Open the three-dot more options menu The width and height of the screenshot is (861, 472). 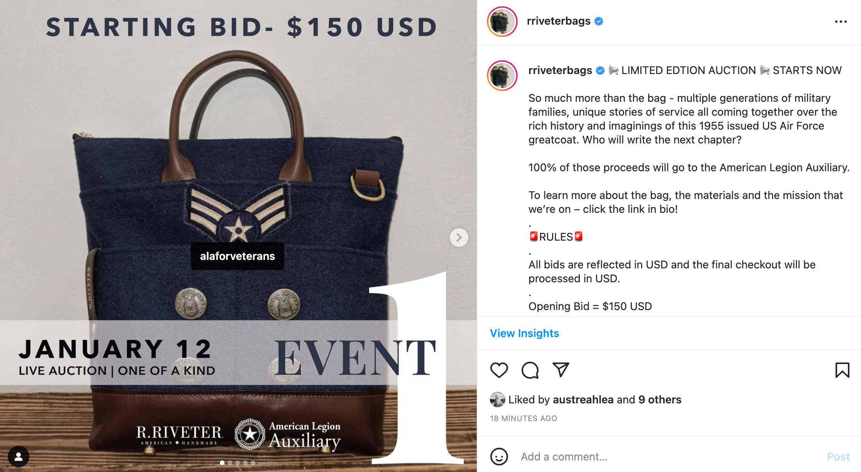841,22
